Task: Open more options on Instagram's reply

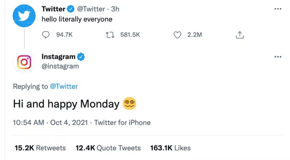Action: (x=278, y=57)
